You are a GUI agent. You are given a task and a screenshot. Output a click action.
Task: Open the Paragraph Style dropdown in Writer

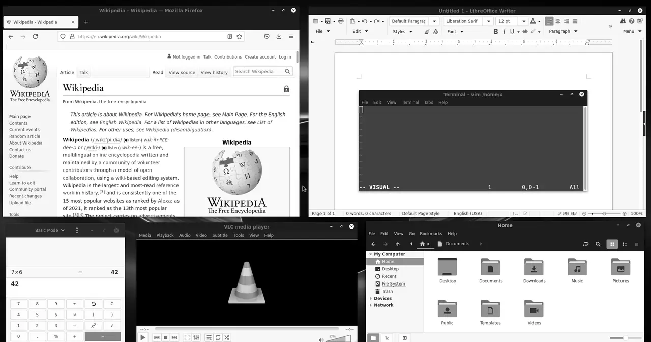coord(434,21)
